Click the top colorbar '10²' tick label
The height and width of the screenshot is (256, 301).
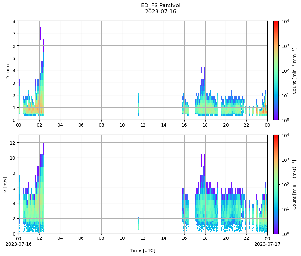285,71
